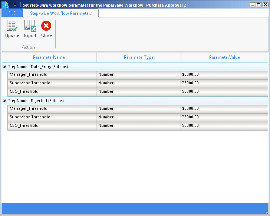The image size is (270, 216).
Task: Collapse the Rejected step group
Action: (5, 101)
